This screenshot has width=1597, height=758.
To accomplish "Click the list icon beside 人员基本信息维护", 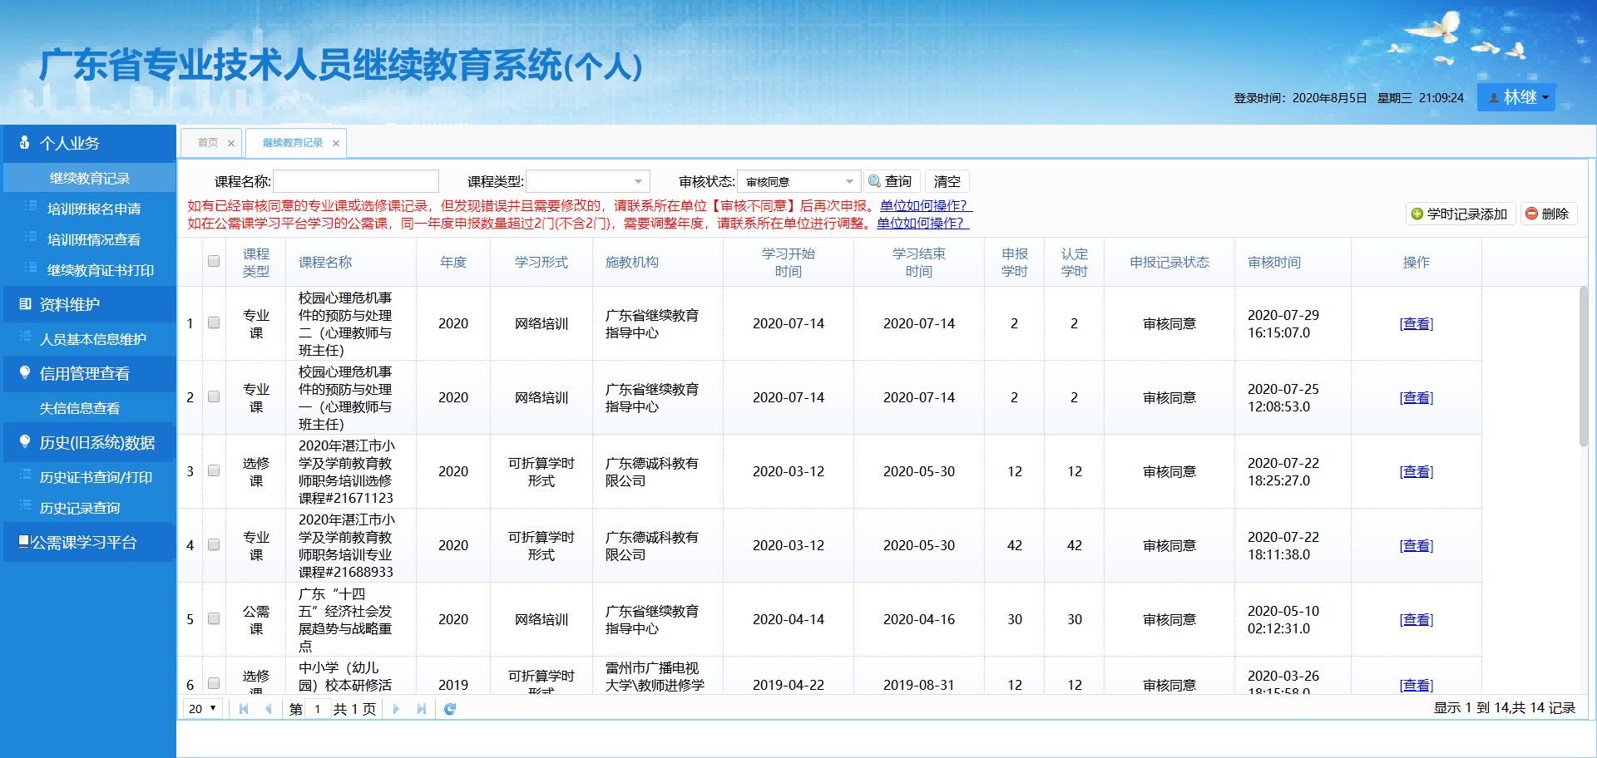I will pos(25,337).
